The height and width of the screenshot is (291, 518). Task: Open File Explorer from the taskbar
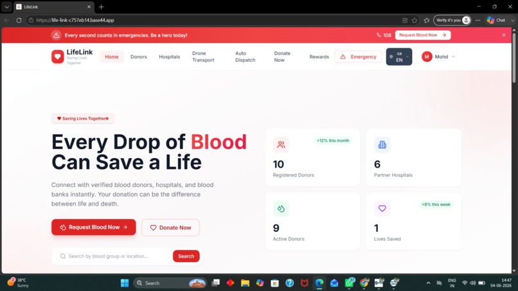pyautogui.click(x=245, y=283)
